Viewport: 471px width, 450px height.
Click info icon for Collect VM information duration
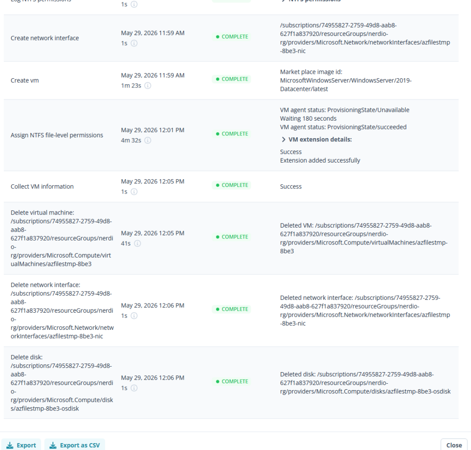(134, 192)
